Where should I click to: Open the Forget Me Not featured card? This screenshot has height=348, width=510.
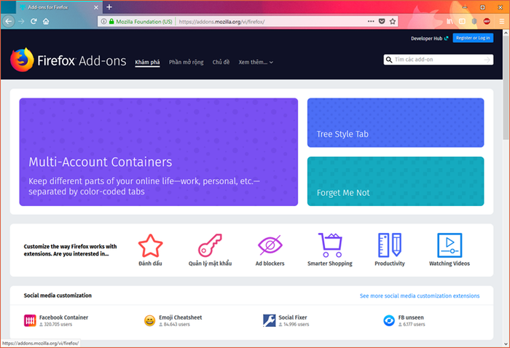[396, 181]
